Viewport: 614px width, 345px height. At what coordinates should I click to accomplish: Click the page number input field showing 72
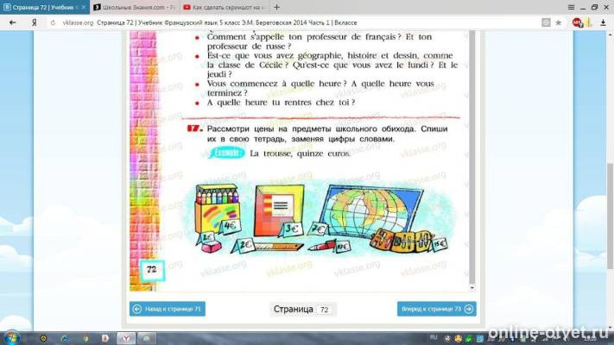tap(324, 310)
